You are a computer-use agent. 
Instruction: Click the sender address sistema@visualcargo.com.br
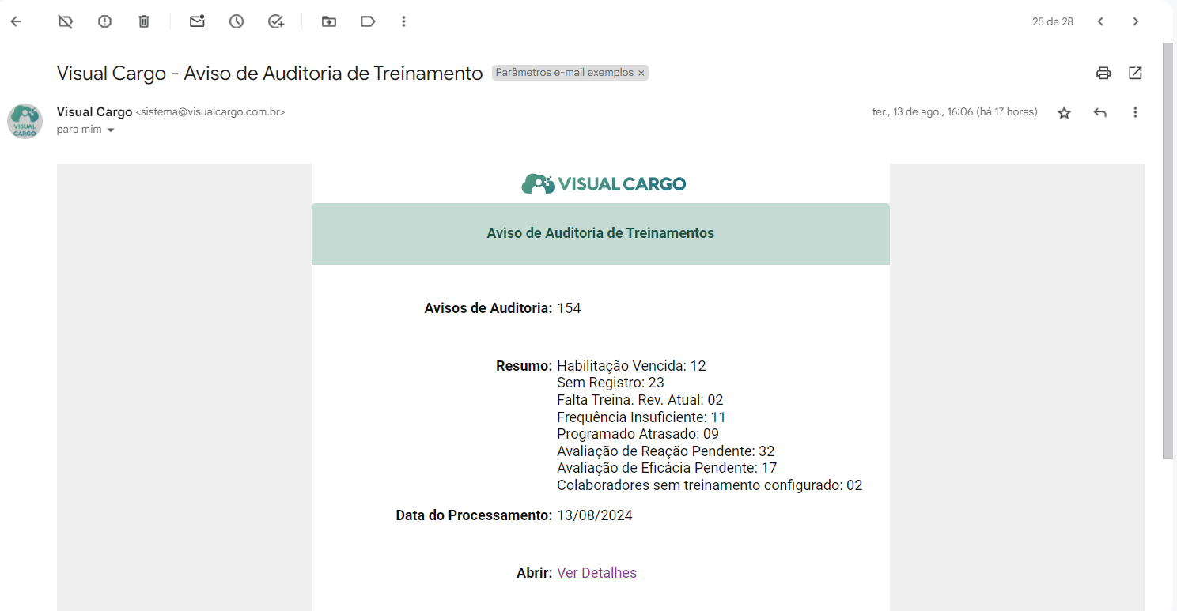pos(210,112)
